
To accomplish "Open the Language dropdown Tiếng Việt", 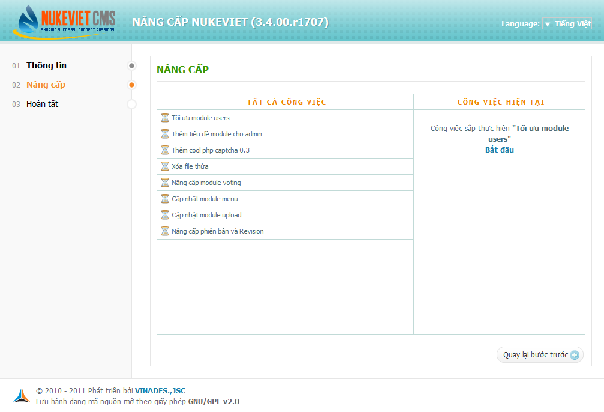I will coord(567,23).
